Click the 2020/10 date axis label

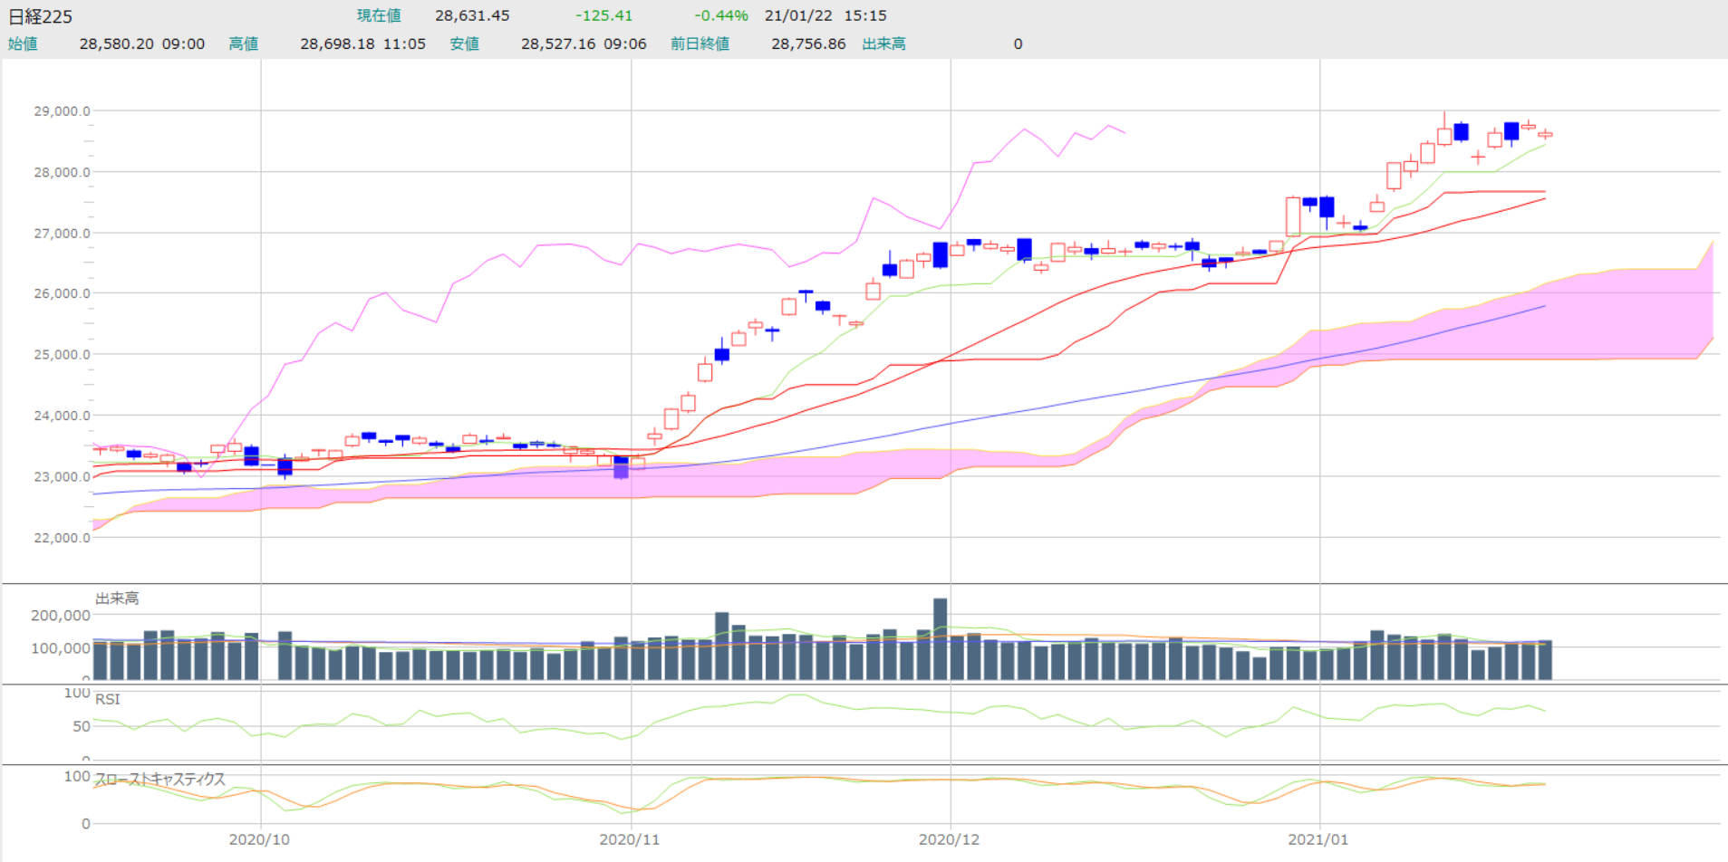(x=260, y=839)
